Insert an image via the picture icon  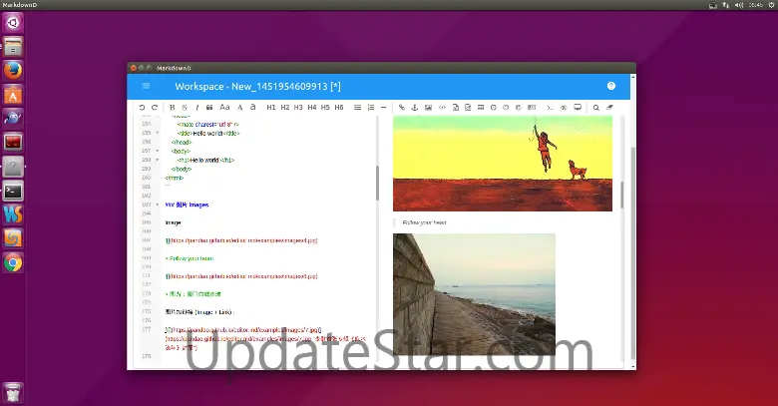(428, 107)
